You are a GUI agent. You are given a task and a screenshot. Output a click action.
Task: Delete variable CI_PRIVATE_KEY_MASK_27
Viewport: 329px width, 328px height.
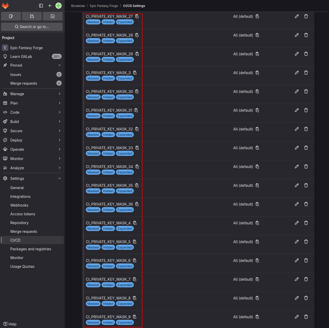pyautogui.click(x=306, y=16)
